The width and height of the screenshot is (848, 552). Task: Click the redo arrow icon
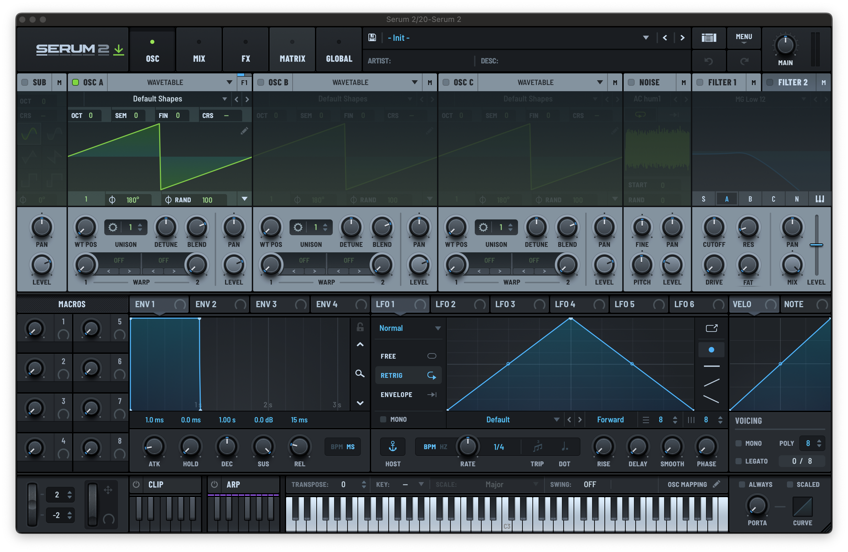coord(744,61)
